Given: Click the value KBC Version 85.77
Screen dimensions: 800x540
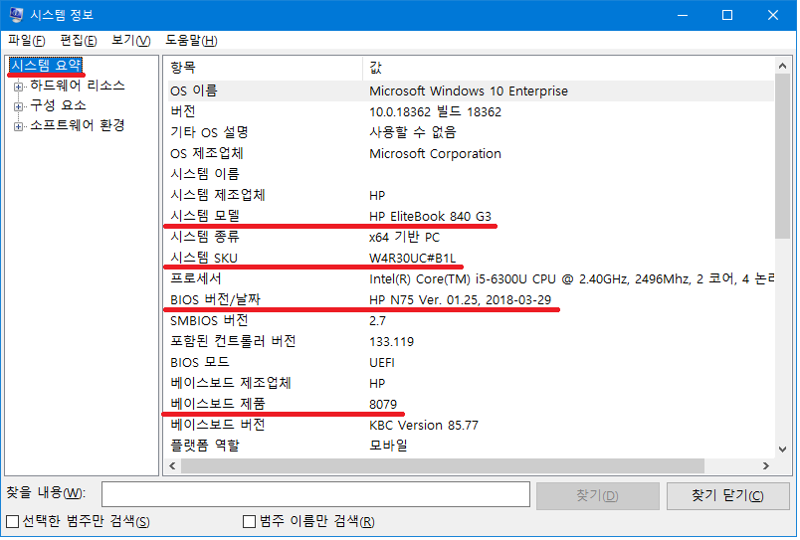Looking at the screenshot, I should coord(424,426).
